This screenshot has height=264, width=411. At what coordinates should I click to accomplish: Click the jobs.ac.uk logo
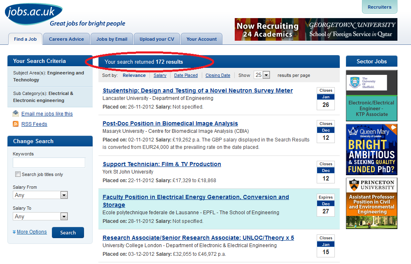tap(33, 14)
